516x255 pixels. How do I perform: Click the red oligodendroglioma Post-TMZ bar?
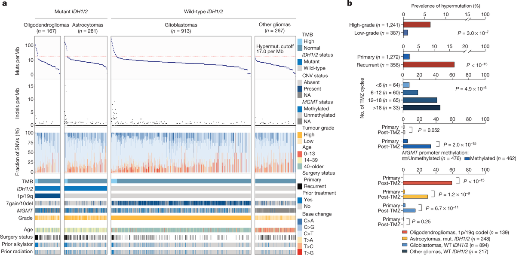click(x=427, y=182)
